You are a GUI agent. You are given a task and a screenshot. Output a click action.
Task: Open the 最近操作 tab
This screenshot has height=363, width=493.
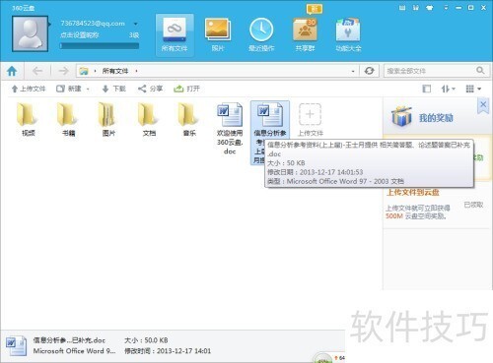[x=261, y=35]
